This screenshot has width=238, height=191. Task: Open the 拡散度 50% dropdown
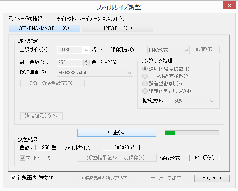pyautogui.click(x=194, y=101)
